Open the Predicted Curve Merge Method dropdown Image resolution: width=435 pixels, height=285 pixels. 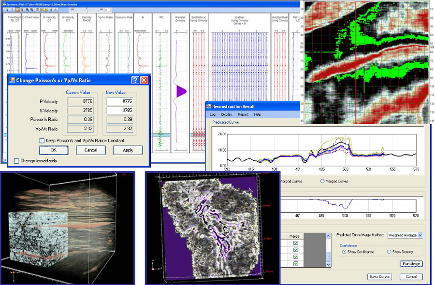pos(420,235)
